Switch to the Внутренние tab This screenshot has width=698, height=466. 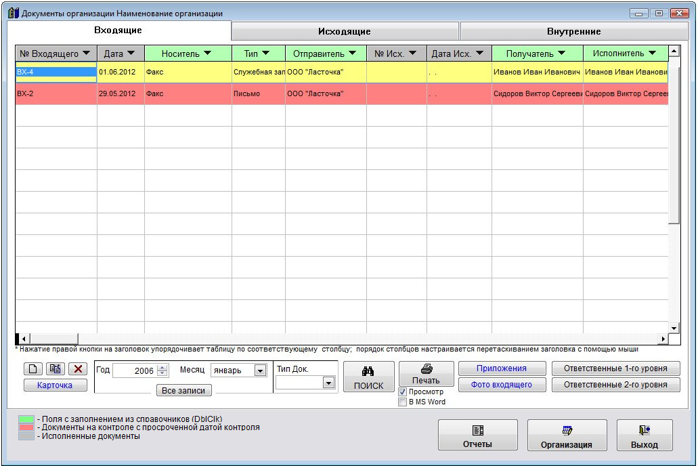click(574, 32)
